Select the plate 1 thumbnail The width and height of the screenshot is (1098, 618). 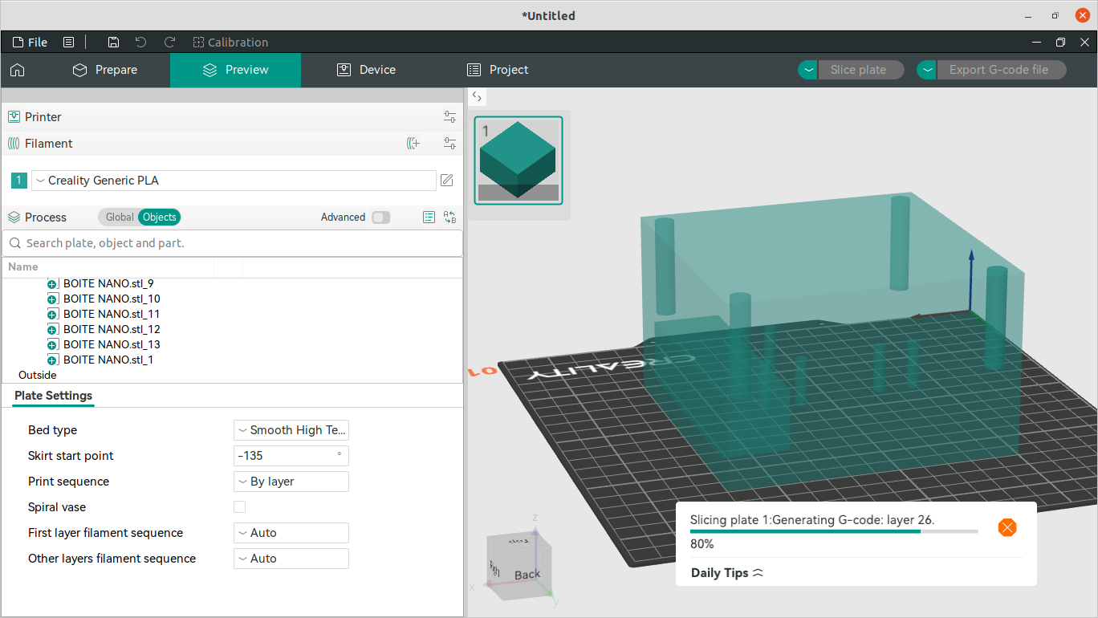[518, 160]
